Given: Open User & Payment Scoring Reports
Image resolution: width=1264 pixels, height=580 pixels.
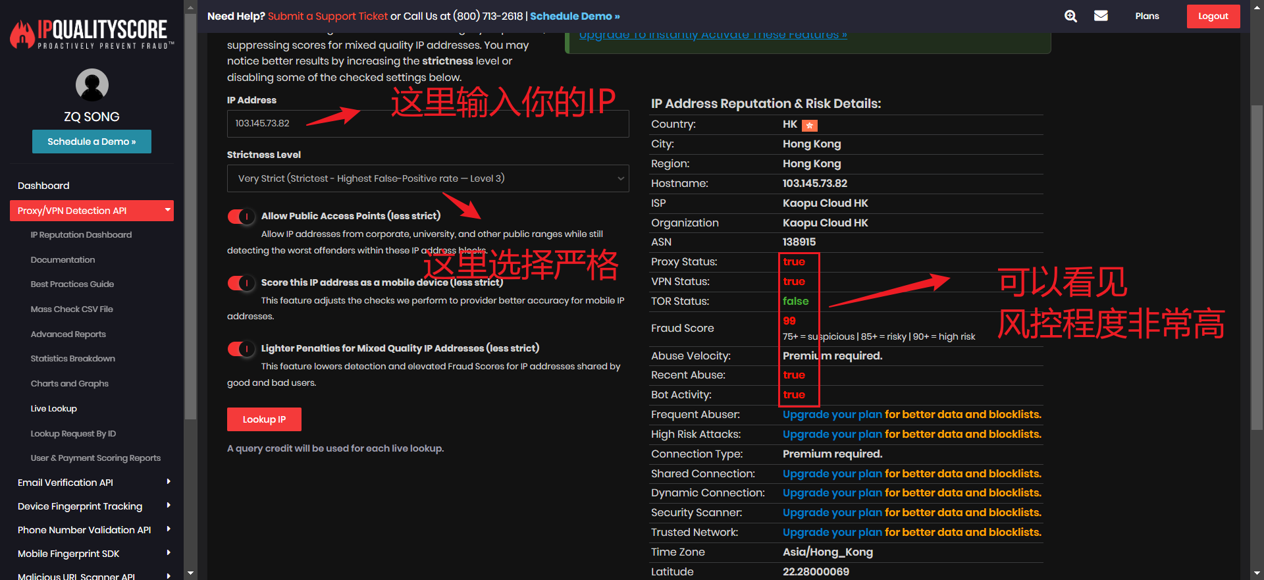Looking at the screenshot, I should (x=95, y=458).
